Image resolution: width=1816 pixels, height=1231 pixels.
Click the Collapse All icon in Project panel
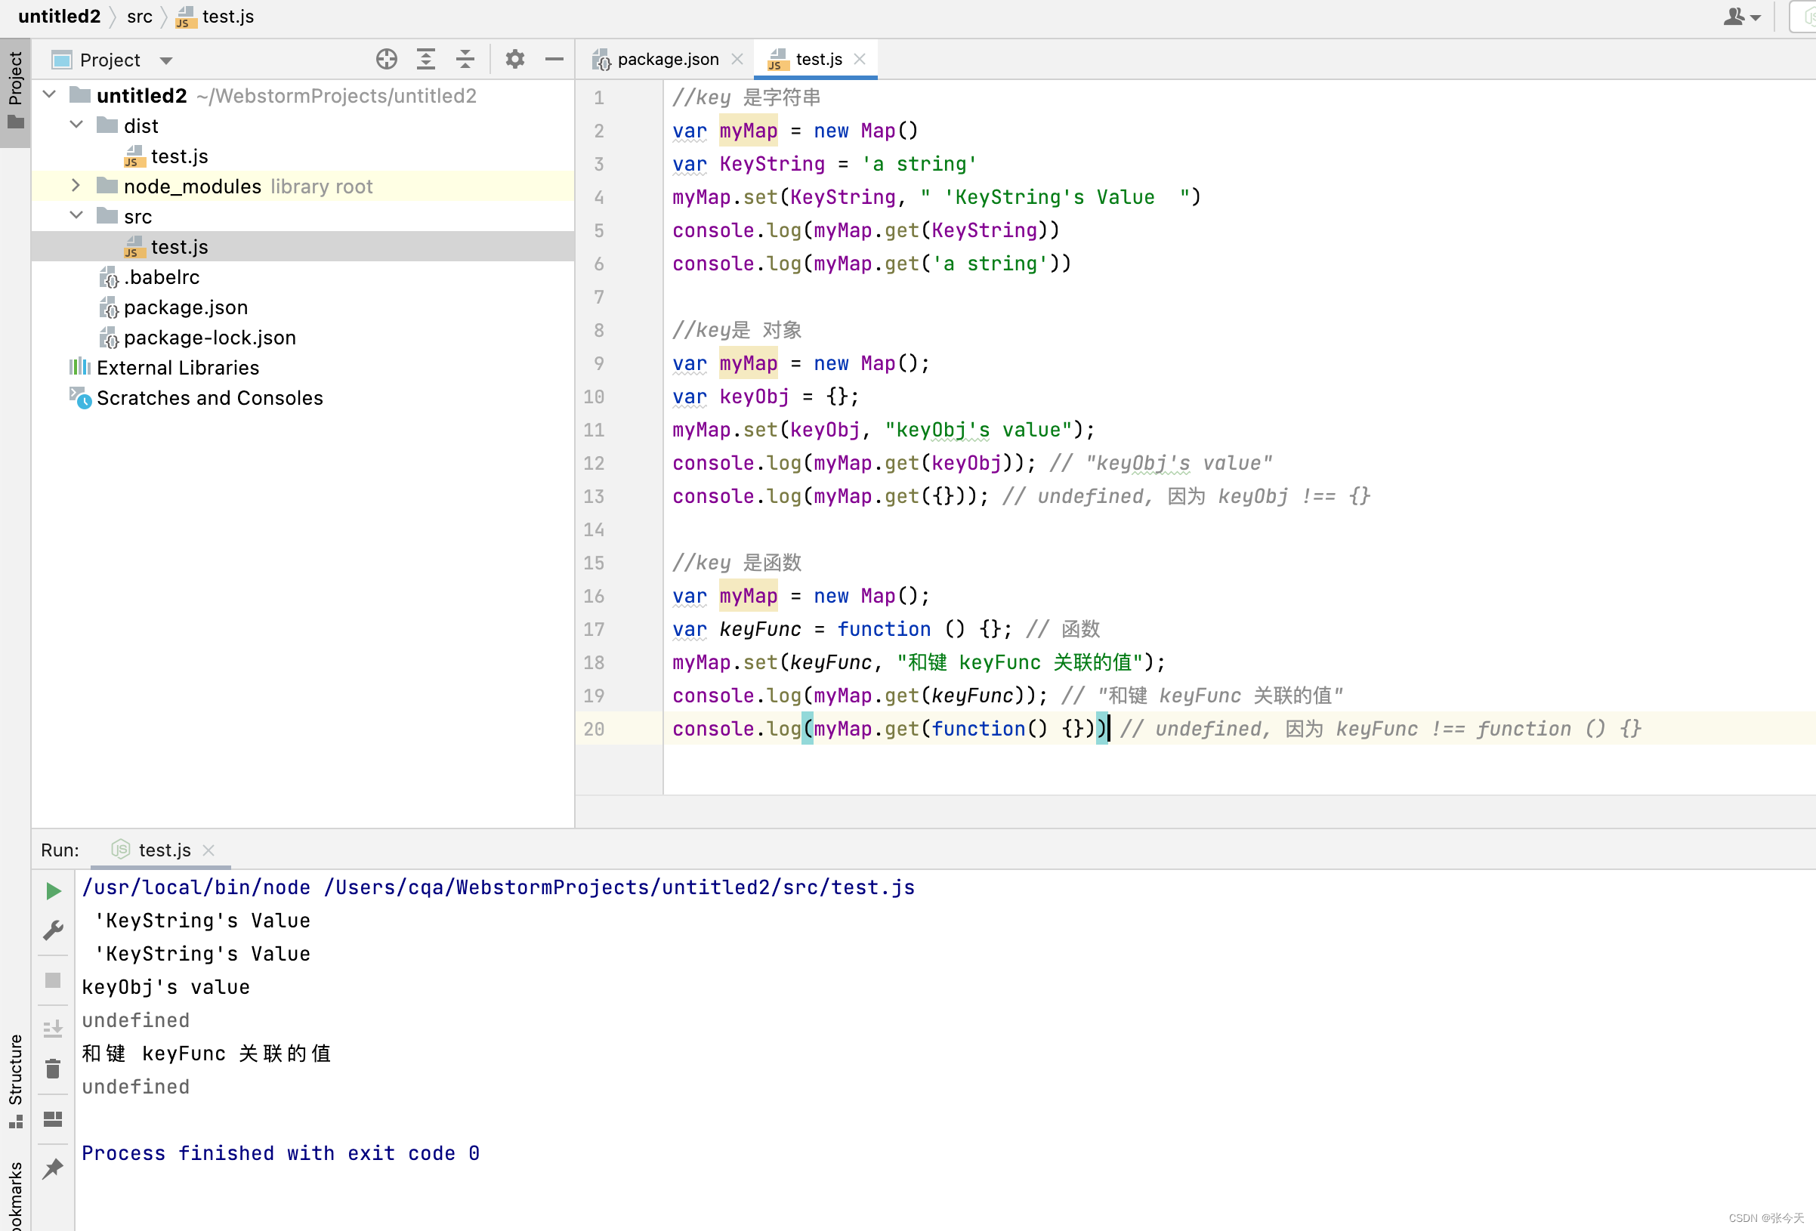(x=465, y=60)
